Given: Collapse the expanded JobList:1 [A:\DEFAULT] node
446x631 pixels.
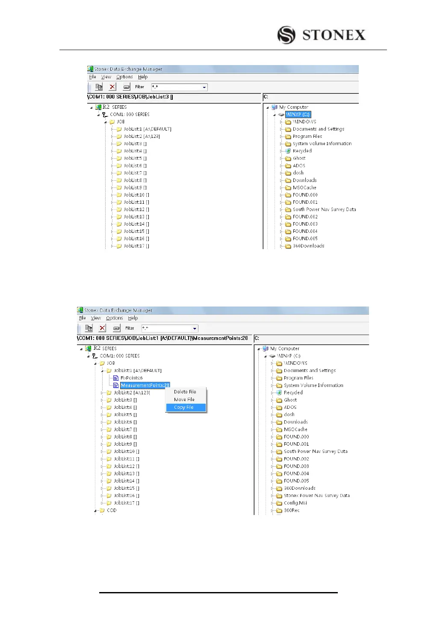Looking at the screenshot, I should (x=102, y=371).
